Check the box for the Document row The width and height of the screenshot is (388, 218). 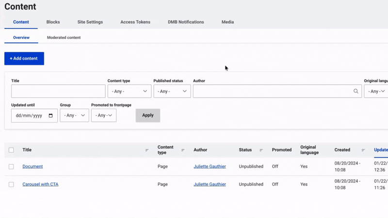pos(11,167)
